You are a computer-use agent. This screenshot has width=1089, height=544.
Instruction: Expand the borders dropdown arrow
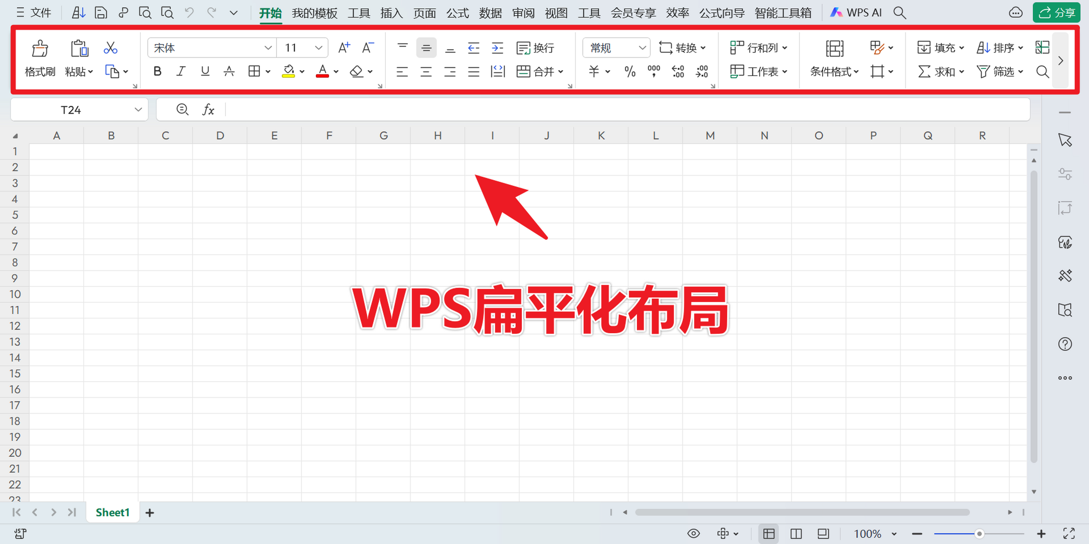(x=268, y=72)
